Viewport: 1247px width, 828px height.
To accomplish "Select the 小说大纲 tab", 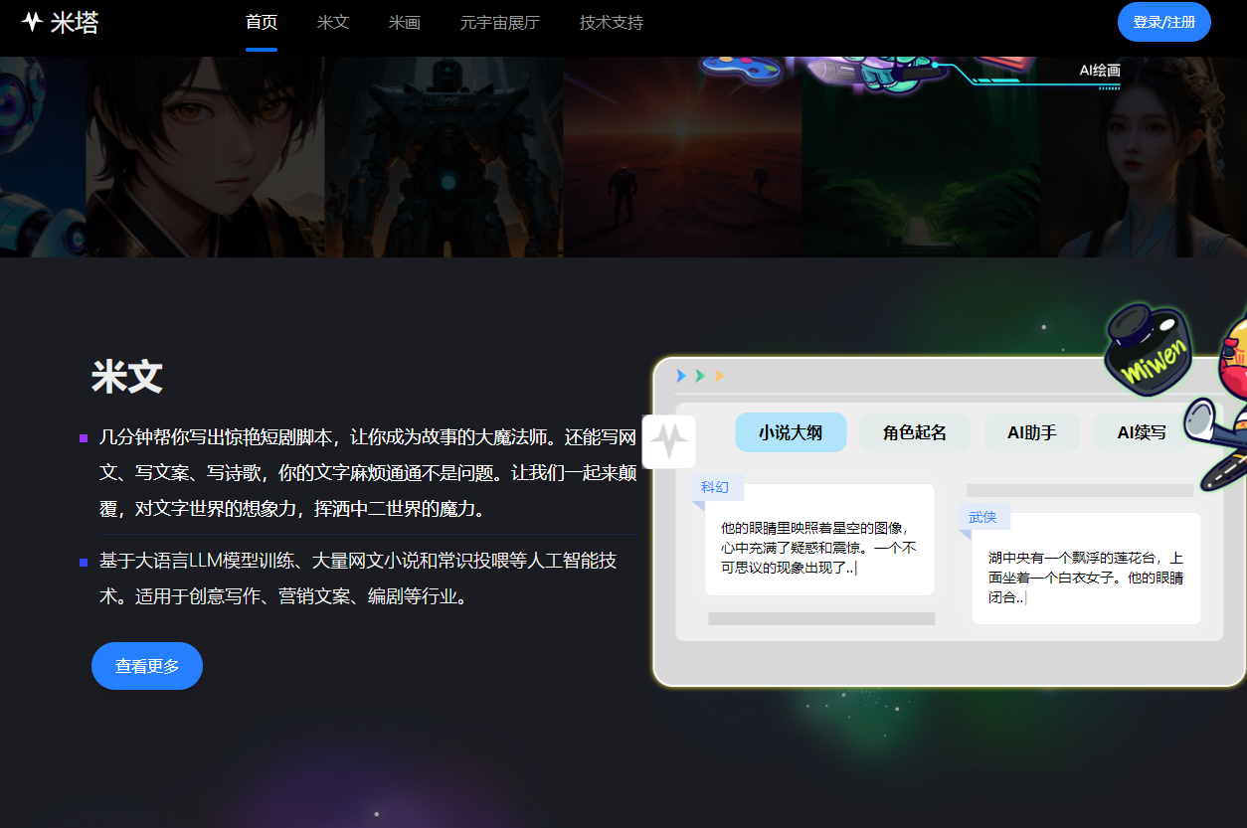I will point(791,432).
